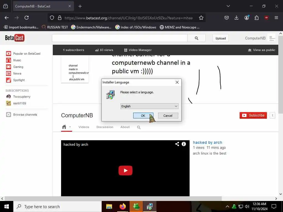283x212 pixels.
Task: Click the site padlock icon
Action: (60, 18)
